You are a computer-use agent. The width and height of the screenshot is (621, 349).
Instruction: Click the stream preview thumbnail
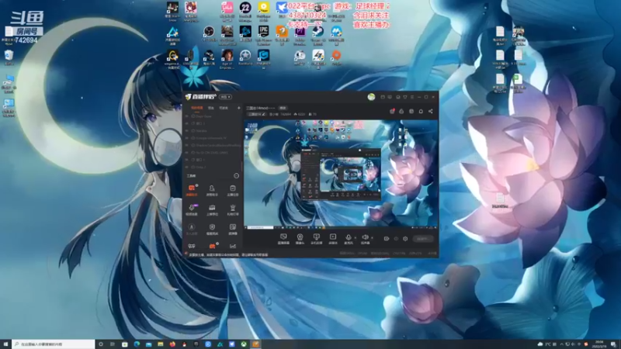coord(341,174)
